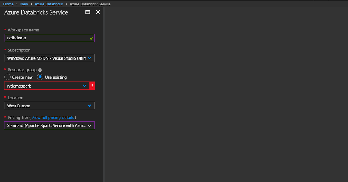This screenshot has width=348, height=182.
Task: Open the Subscription dropdown
Action: [x=49, y=58]
